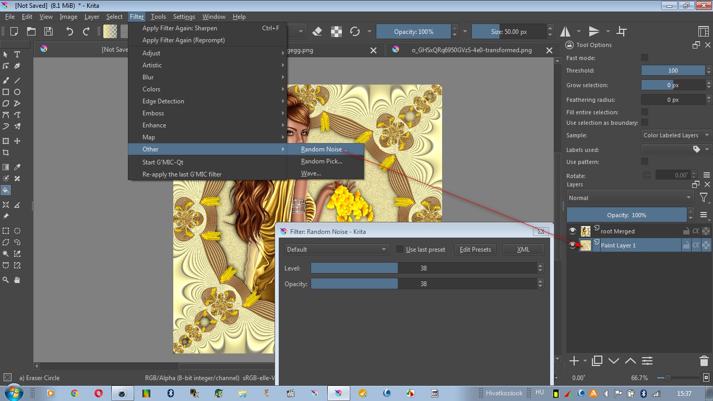Select the Freehand Brush tool
This screenshot has height=401, width=713.
pos(6,80)
